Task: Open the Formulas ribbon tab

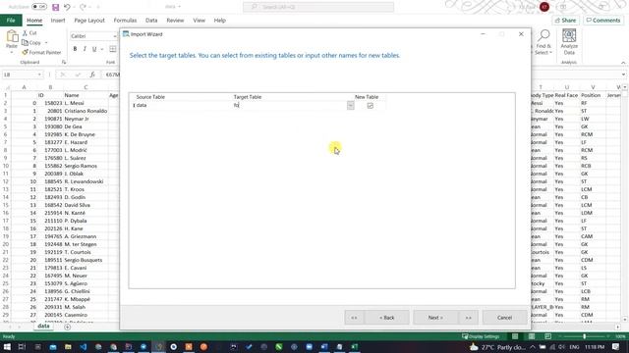Action: tap(125, 20)
